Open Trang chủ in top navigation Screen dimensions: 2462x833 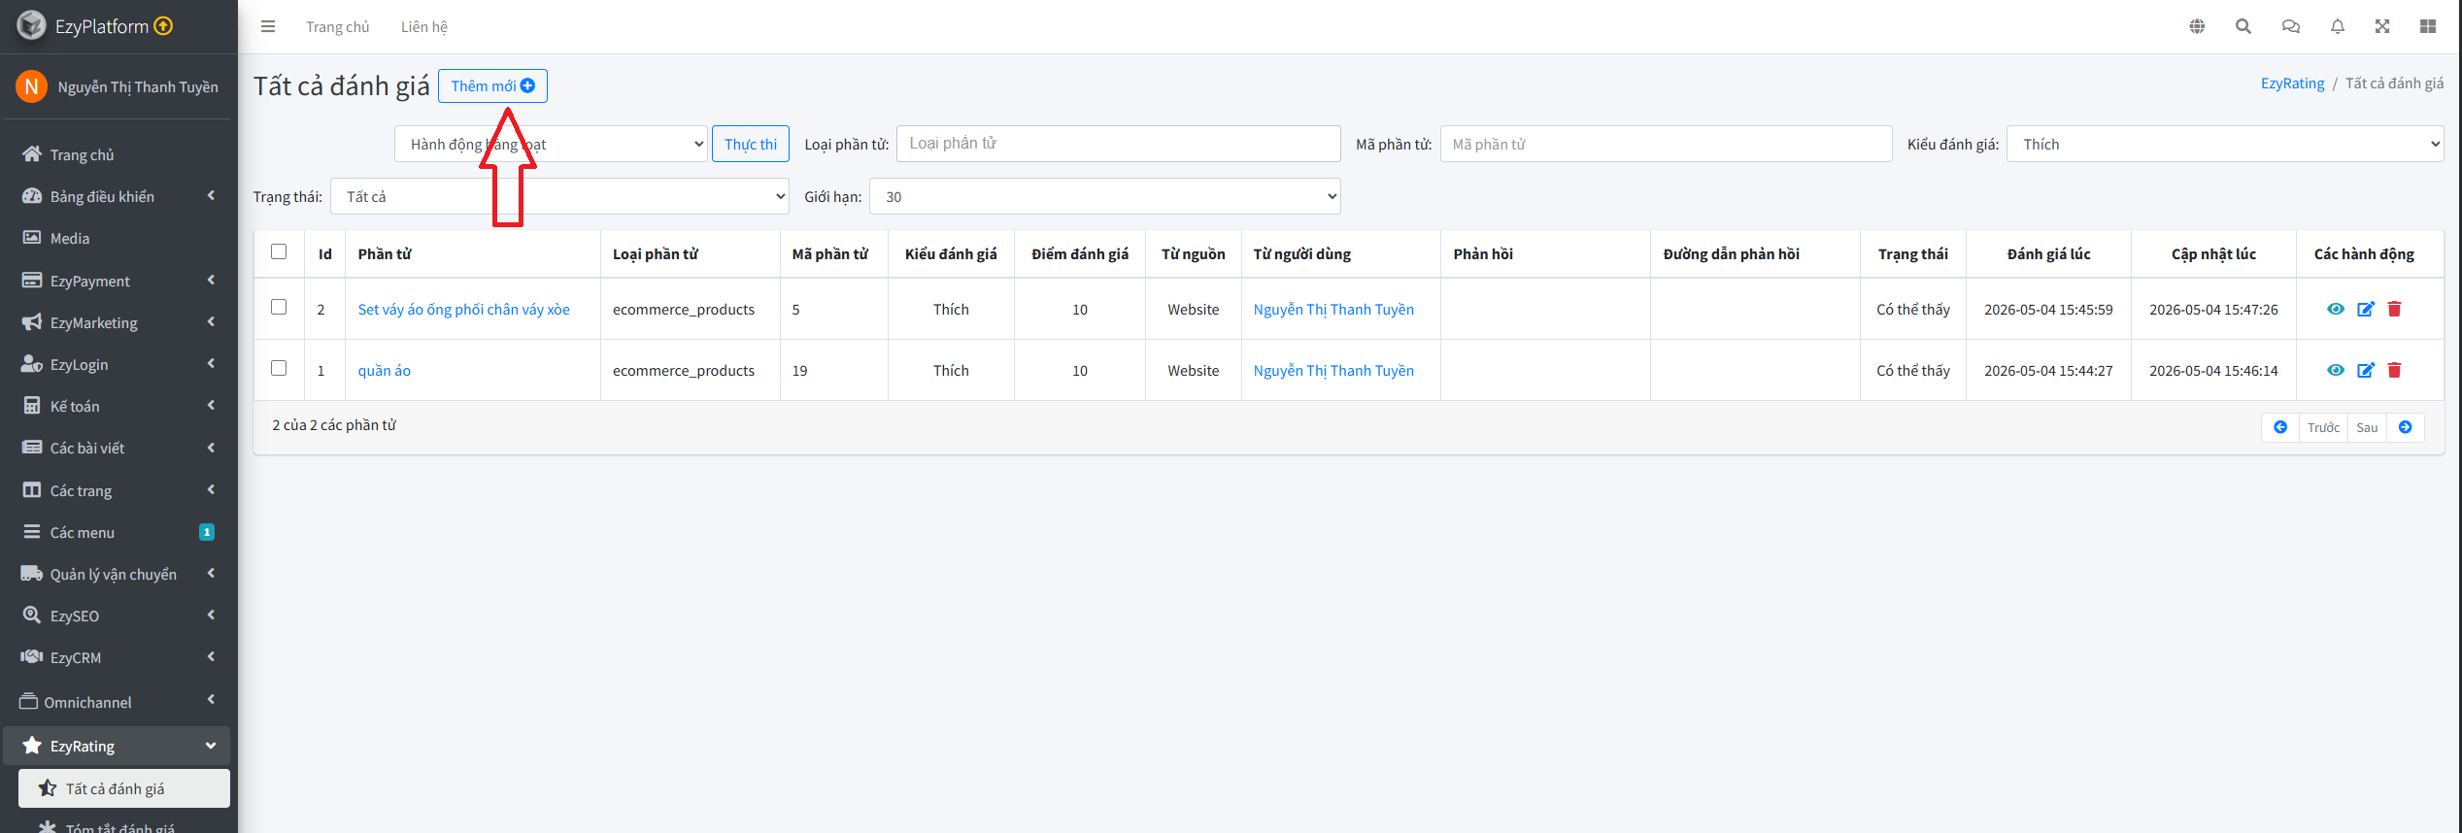tap(337, 26)
